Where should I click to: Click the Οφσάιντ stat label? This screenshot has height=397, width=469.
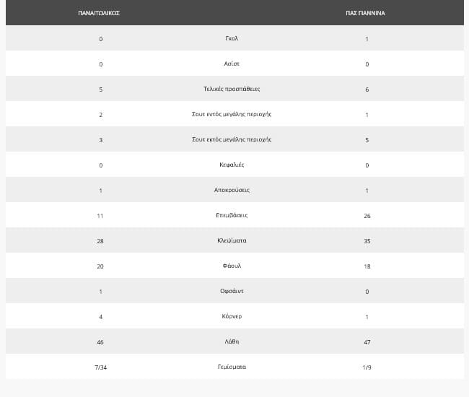(232, 291)
